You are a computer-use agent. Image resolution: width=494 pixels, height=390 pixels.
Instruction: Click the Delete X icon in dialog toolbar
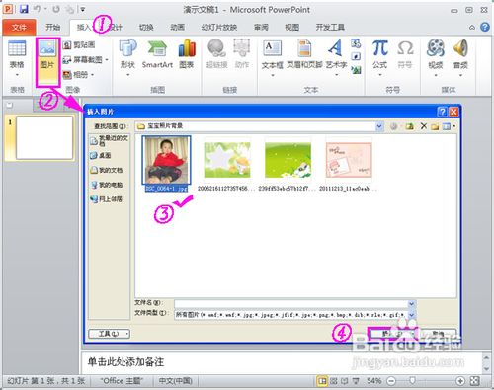click(x=424, y=126)
